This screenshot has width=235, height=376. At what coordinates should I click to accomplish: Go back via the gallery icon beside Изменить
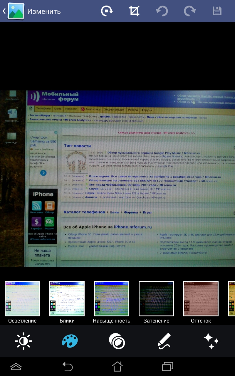click(x=14, y=11)
